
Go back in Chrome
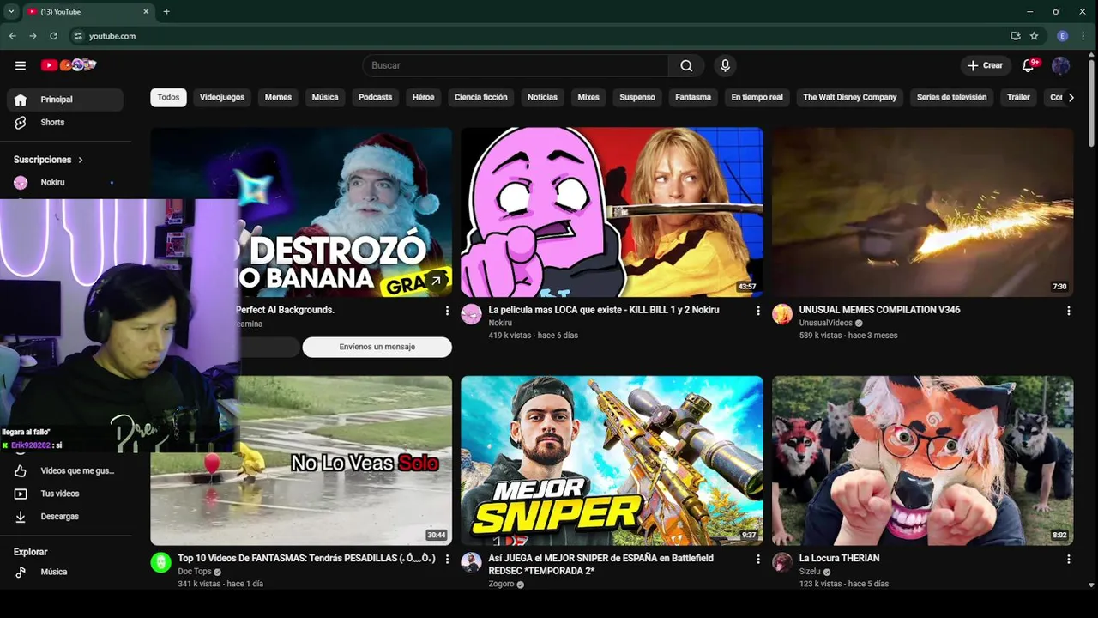(x=12, y=36)
